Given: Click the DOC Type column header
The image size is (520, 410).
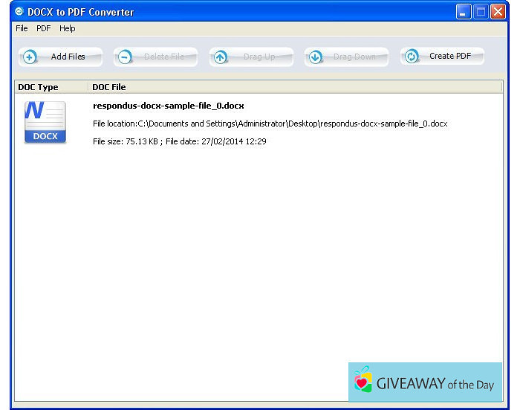Looking at the screenshot, I should 37,87.
